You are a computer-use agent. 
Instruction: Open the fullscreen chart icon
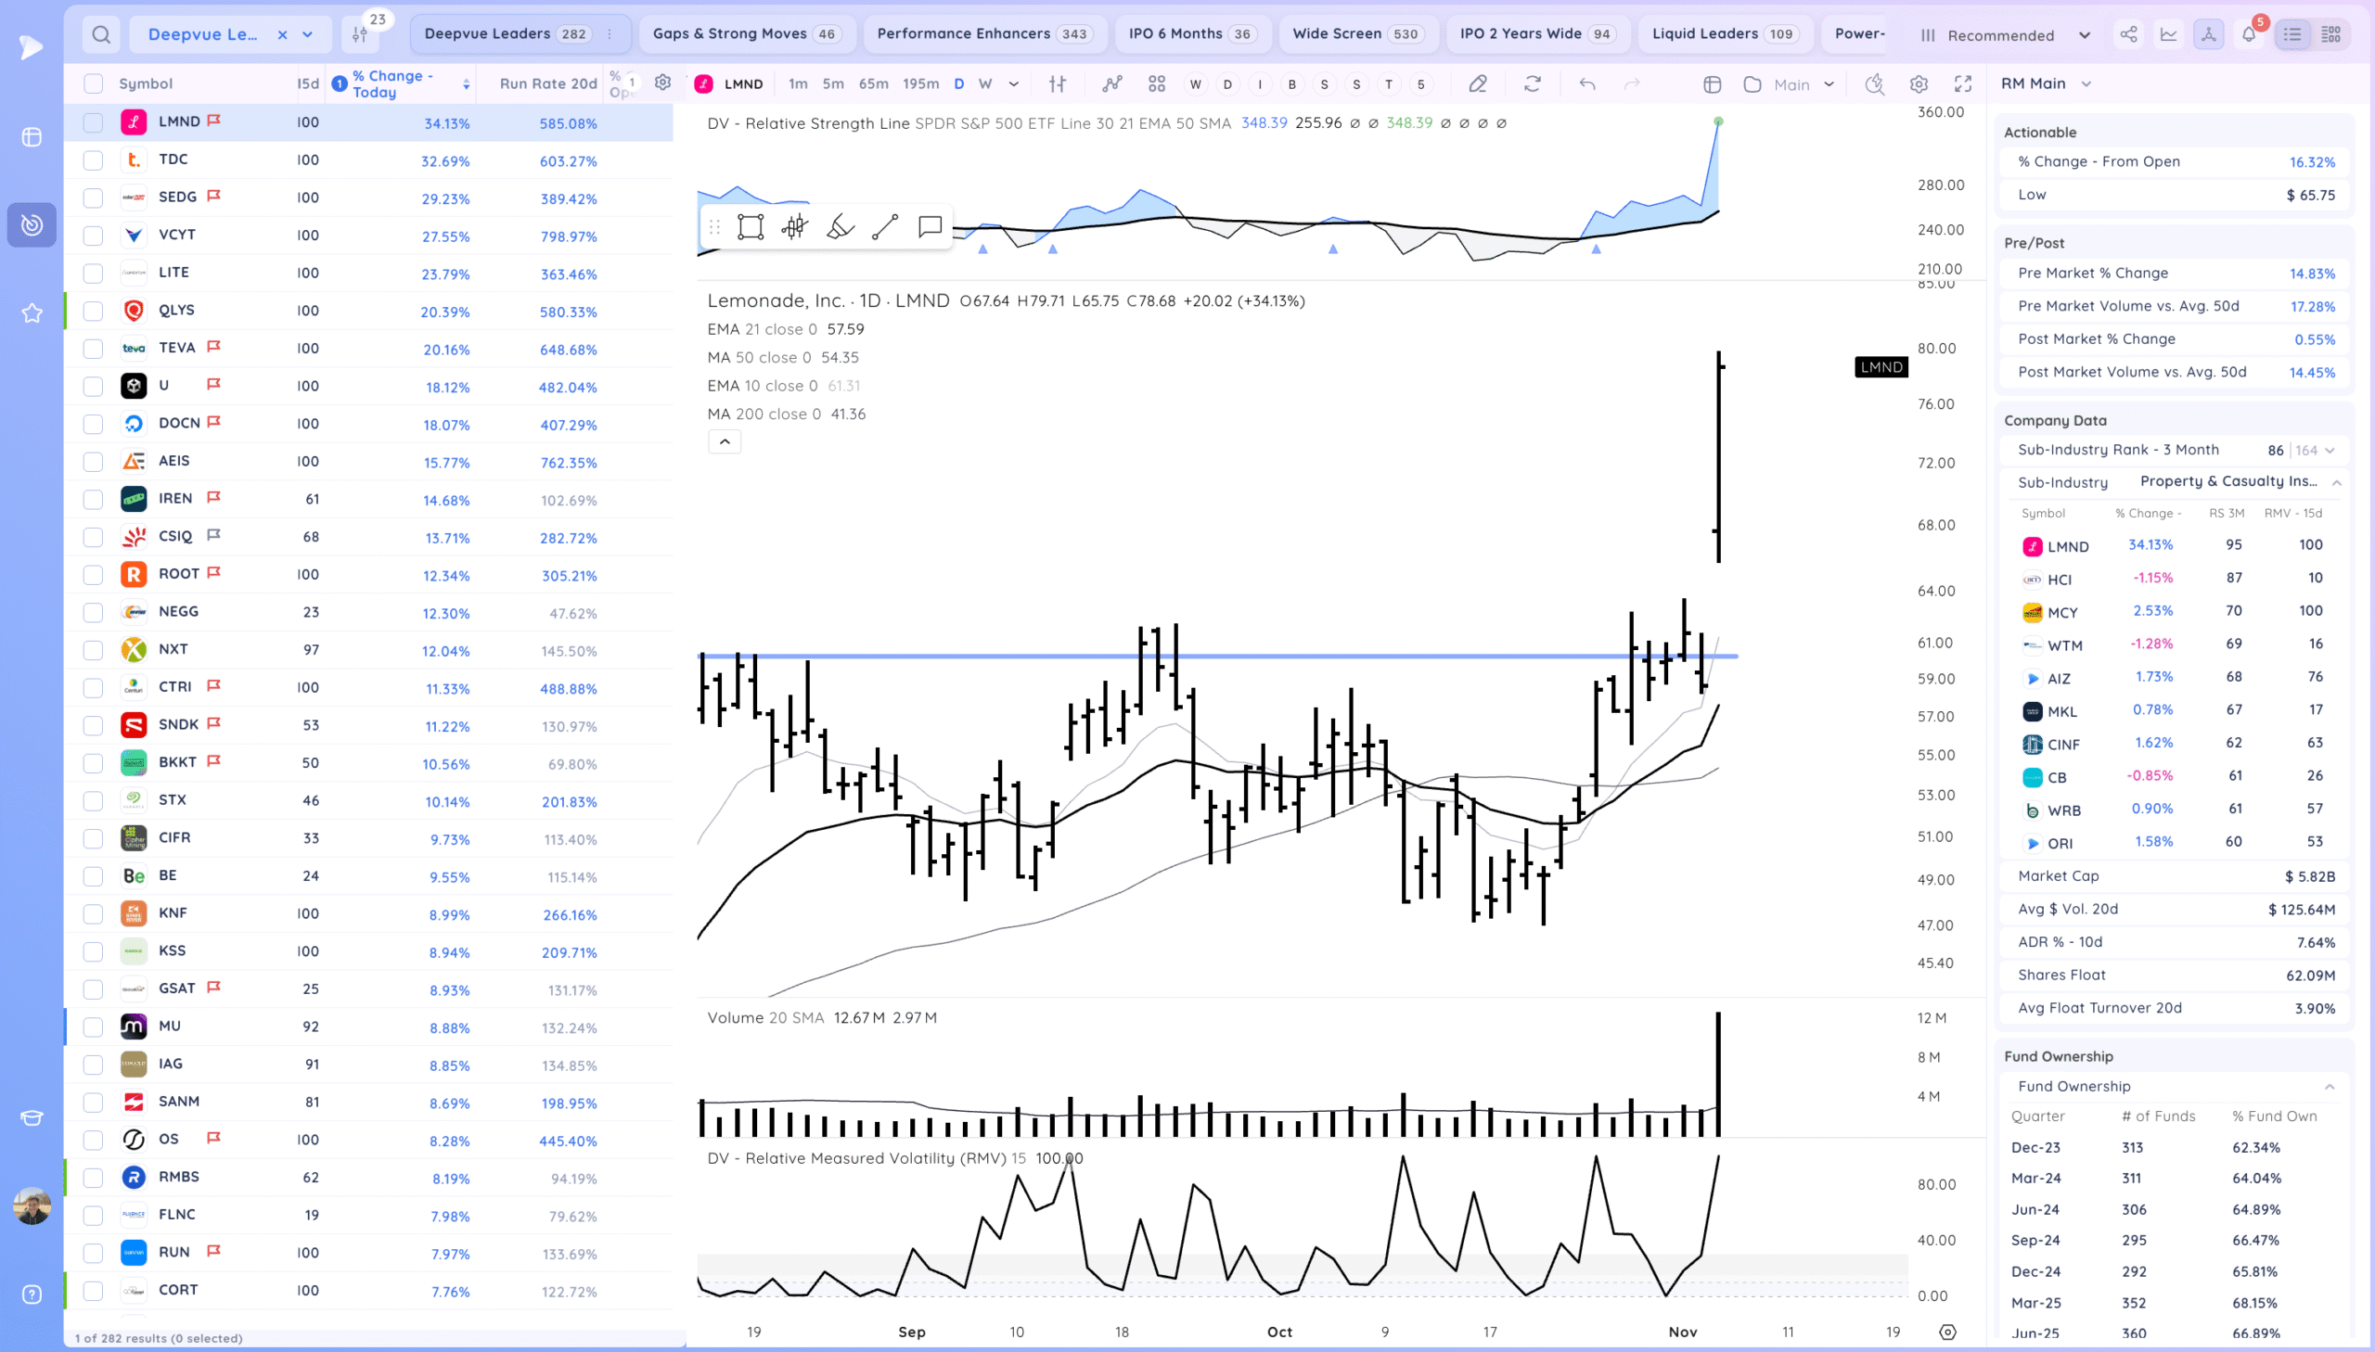coord(1962,84)
